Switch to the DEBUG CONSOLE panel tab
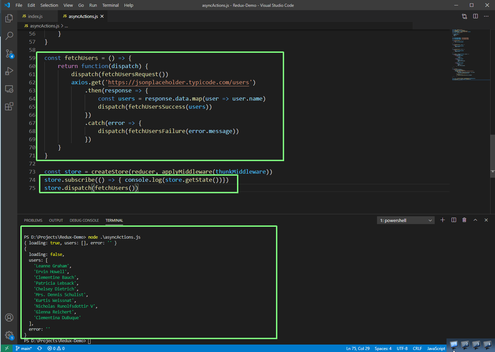This screenshot has width=495, height=352. (x=84, y=220)
